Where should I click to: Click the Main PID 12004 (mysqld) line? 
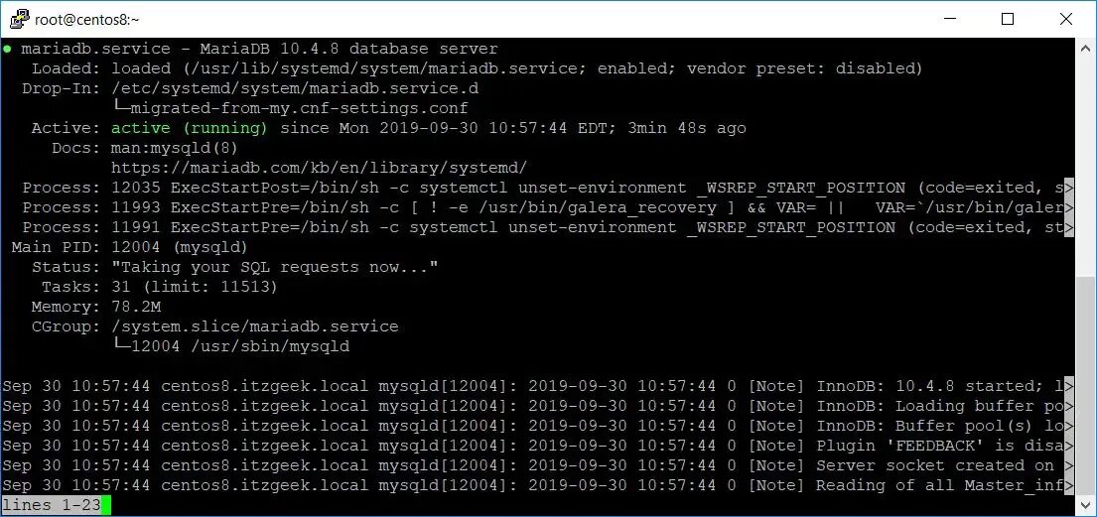[130, 247]
